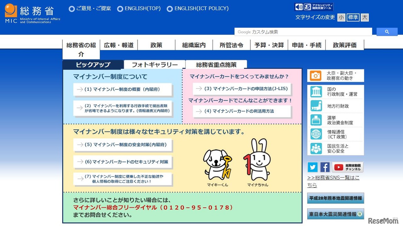Screen dimensions: 403x228
Task: Select the government building icon for 国の行政制度・運営
Action: coord(316,91)
